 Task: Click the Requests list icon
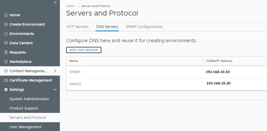click(x=6, y=52)
